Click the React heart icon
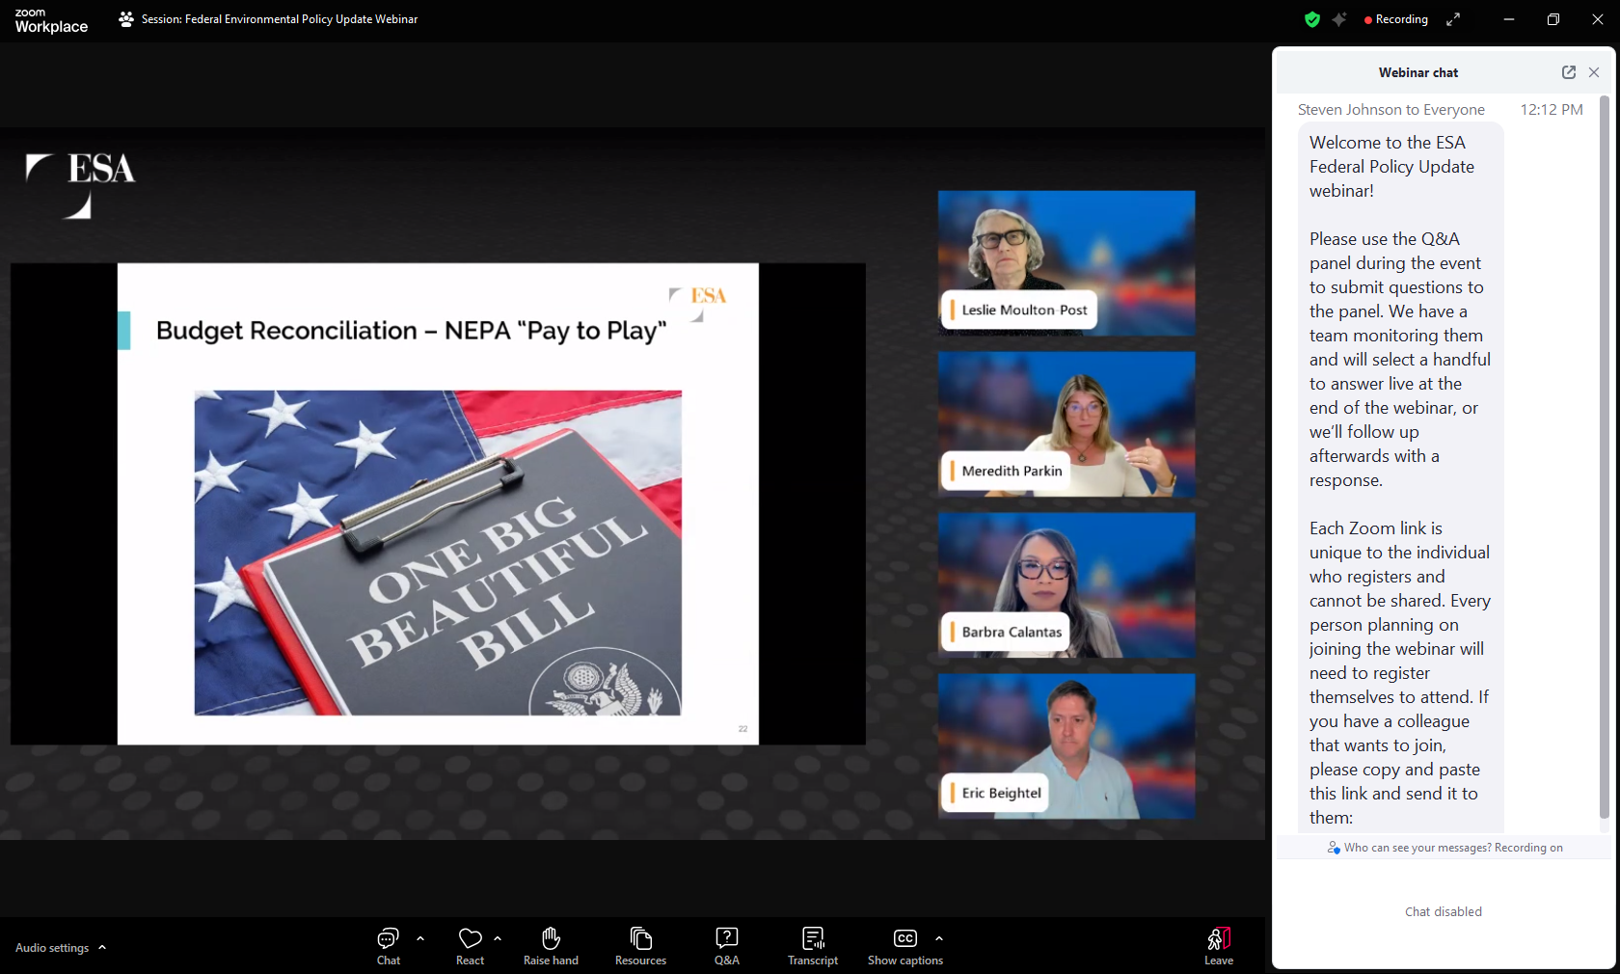This screenshot has width=1620, height=974. pos(470,939)
